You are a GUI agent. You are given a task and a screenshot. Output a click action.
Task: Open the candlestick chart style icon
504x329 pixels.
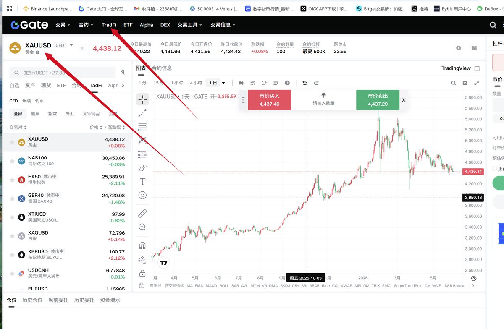coord(241,83)
